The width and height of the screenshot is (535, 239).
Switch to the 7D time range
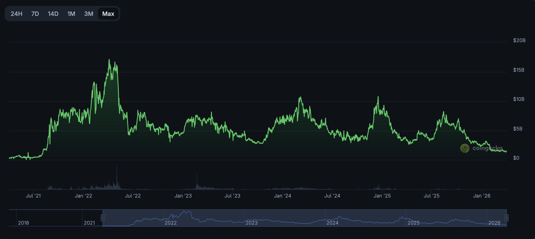coord(35,14)
